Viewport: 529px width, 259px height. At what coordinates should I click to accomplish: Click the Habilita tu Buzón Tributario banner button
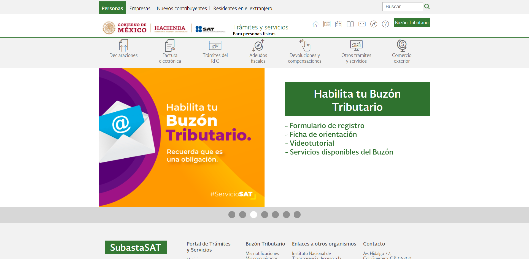point(357,99)
